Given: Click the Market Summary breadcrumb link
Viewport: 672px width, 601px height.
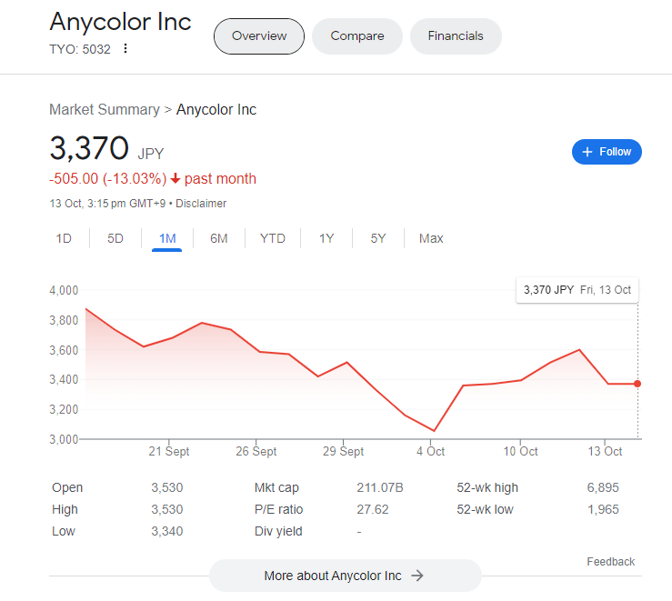Looking at the screenshot, I should [x=105, y=110].
